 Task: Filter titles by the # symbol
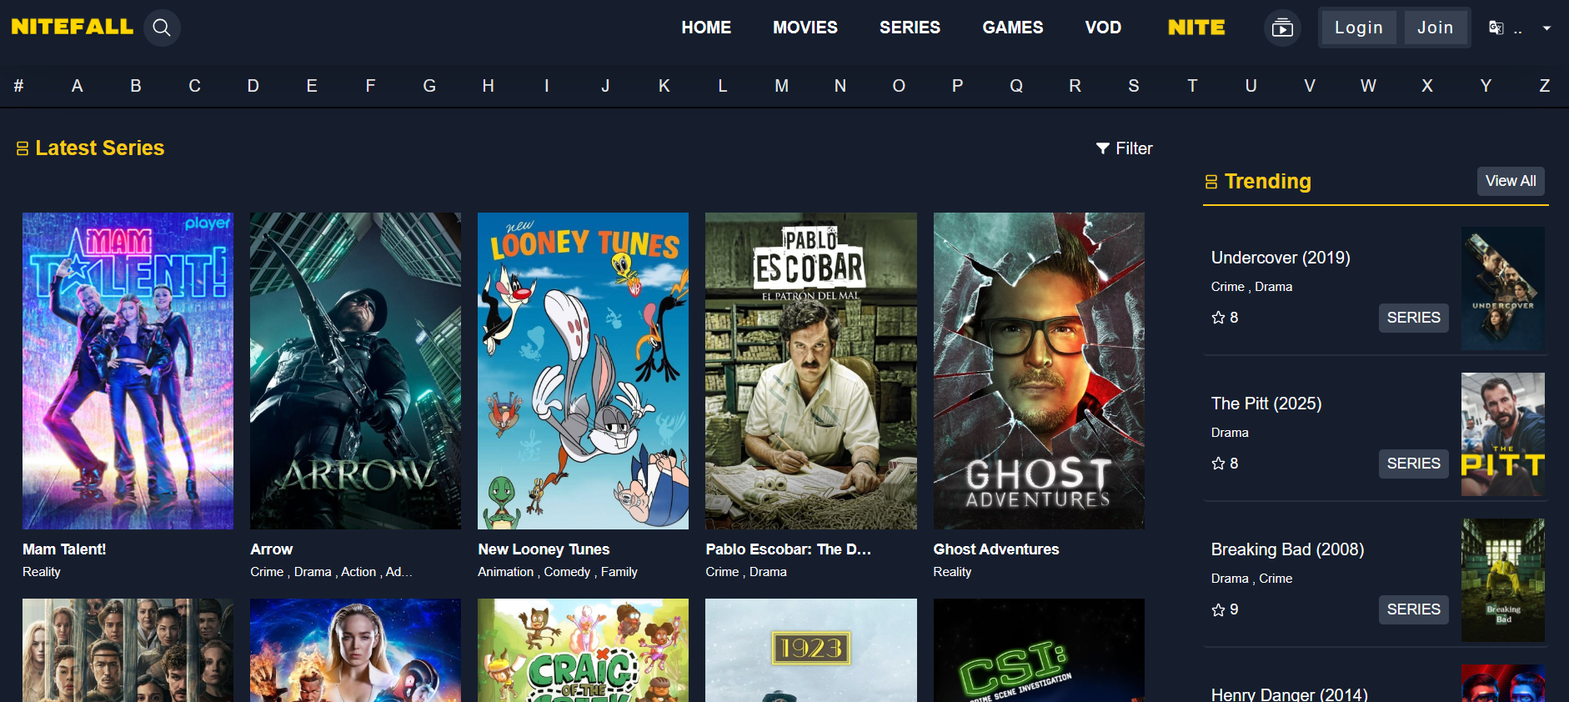coord(18,86)
